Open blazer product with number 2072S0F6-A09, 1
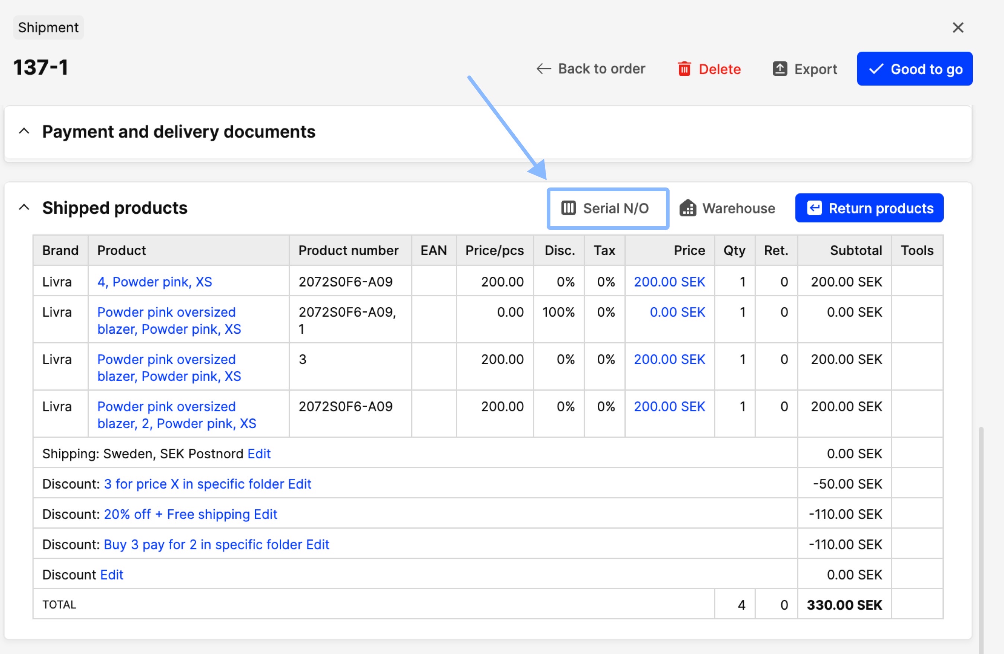Viewport: 1004px width, 654px height. point(169,320)
